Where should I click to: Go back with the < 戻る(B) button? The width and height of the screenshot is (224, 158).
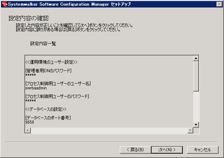(135, 150)
